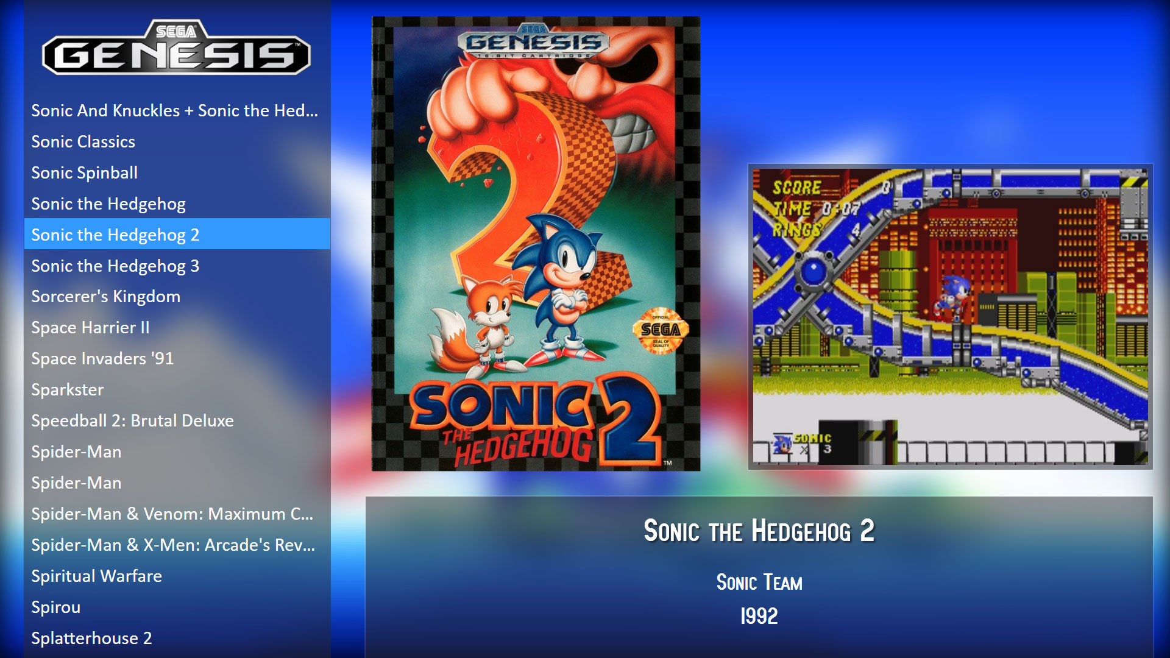Select the original Sonic the Hedgehog entry
The image size is (1170, 658).
177,203
